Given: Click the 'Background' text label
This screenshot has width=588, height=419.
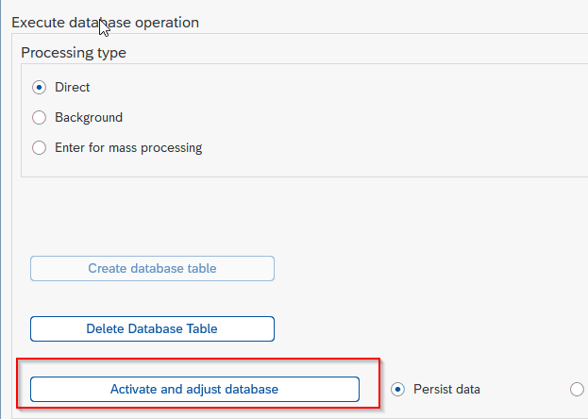Looking at the screenshot, I should [89, 117].
